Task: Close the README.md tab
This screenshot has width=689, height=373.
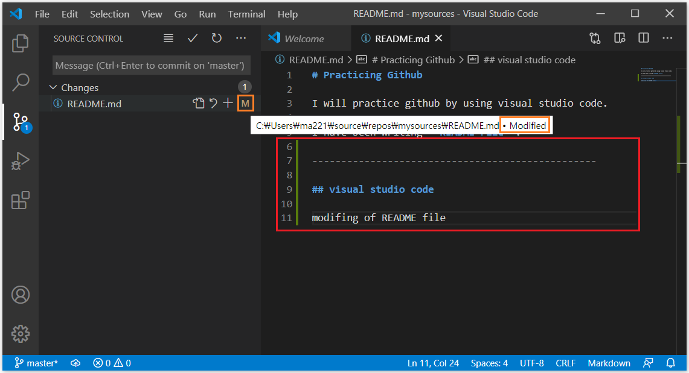Action: click(438, 39)
